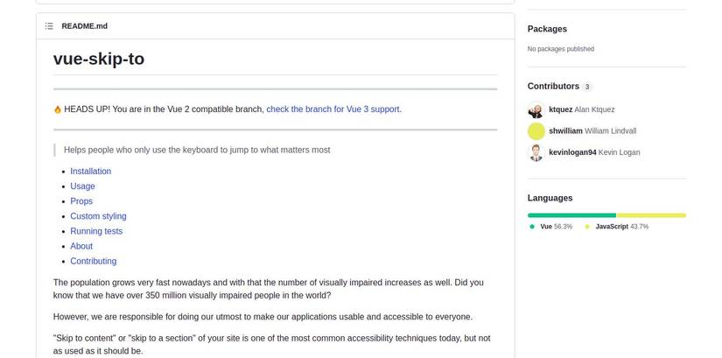
Task: Click the green Vue language dot
Action: [x=532, y=227]
